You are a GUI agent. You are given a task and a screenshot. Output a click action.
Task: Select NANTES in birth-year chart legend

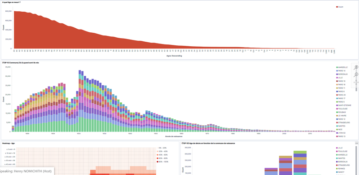point(341,126)
